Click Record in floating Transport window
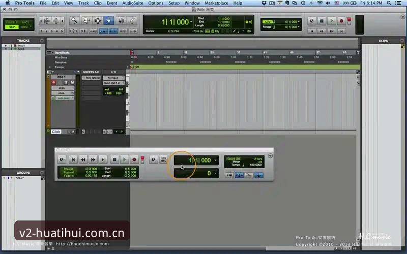The width and height of the screenshot is (407, 254). pyautogui.click(x=134, y=160)
